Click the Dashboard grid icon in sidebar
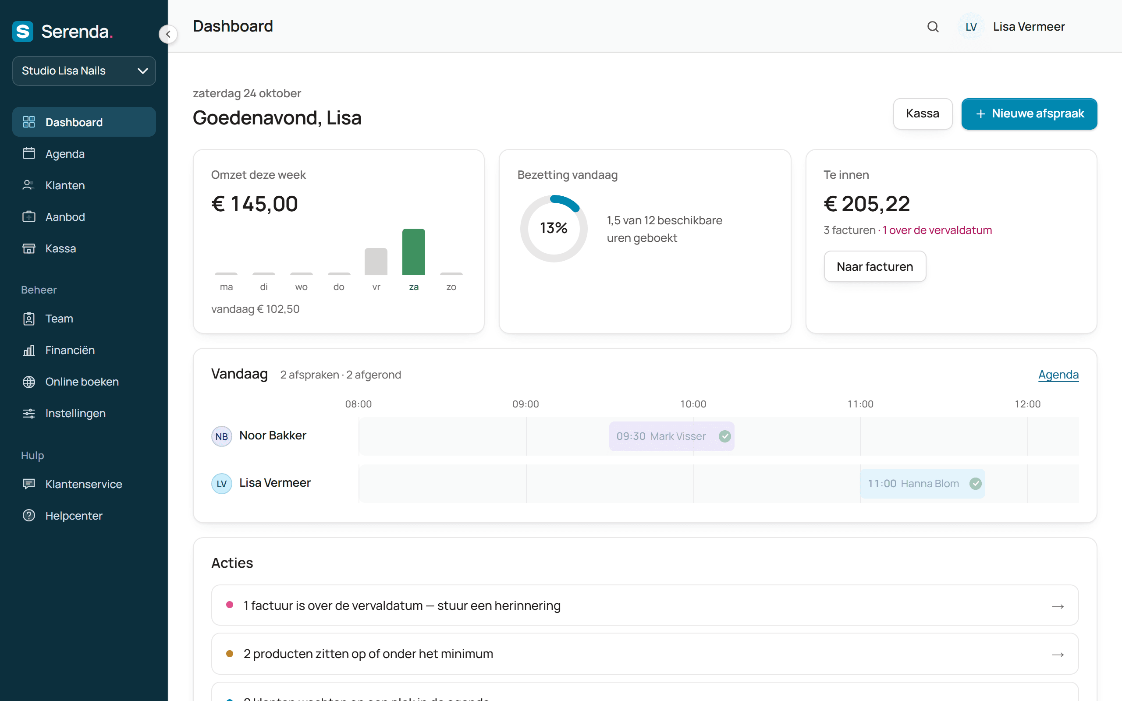1122x701 pixels. (29, 122)
